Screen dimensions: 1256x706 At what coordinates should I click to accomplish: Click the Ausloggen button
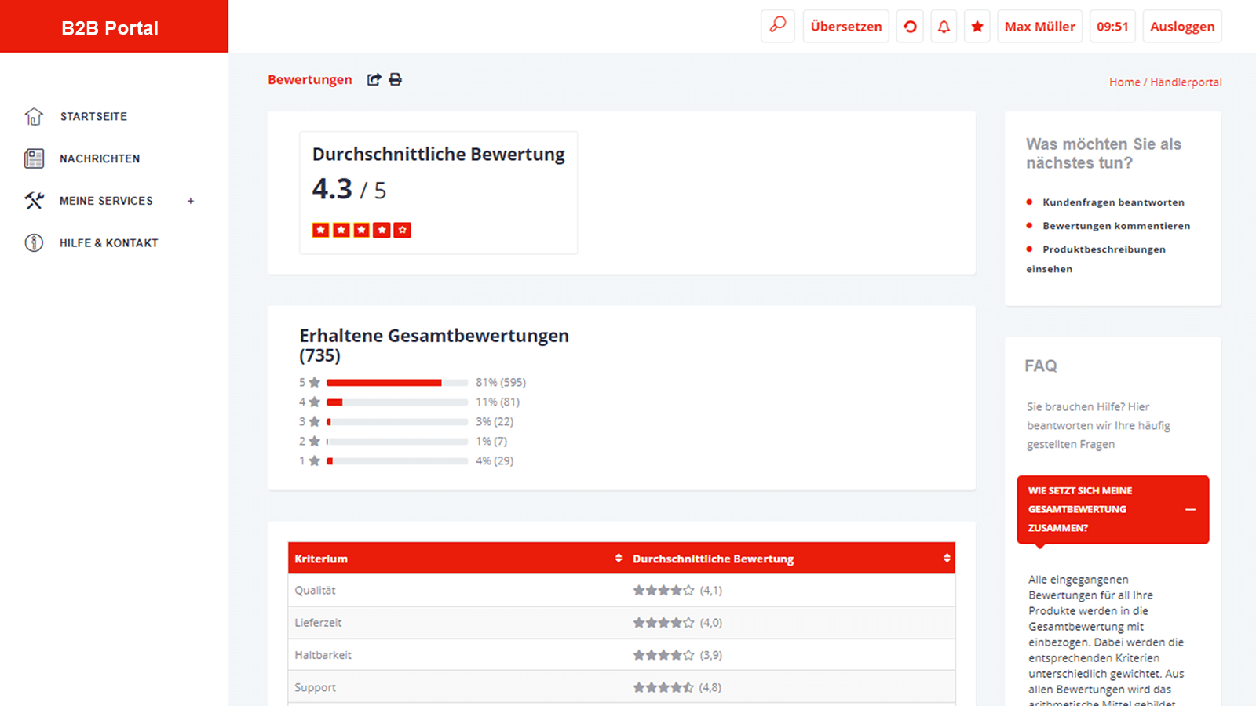1181,27
